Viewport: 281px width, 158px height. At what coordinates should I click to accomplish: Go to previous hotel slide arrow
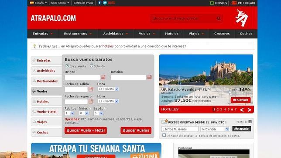[x=242, y=110]
